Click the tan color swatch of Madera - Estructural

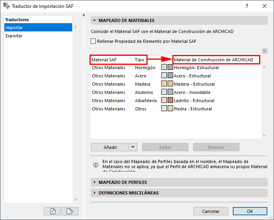[170, 84]
